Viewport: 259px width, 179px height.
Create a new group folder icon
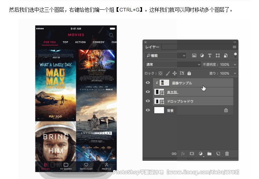pyautogui.click(x=209, y=154)
